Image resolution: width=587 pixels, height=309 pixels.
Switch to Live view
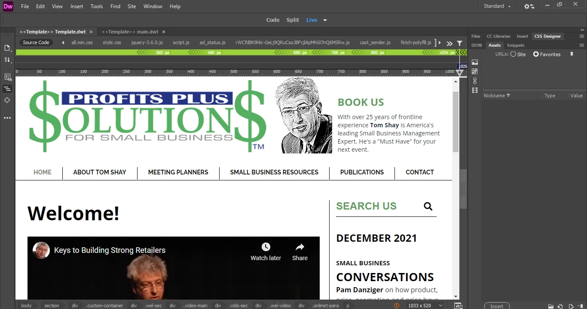point(312,20)
